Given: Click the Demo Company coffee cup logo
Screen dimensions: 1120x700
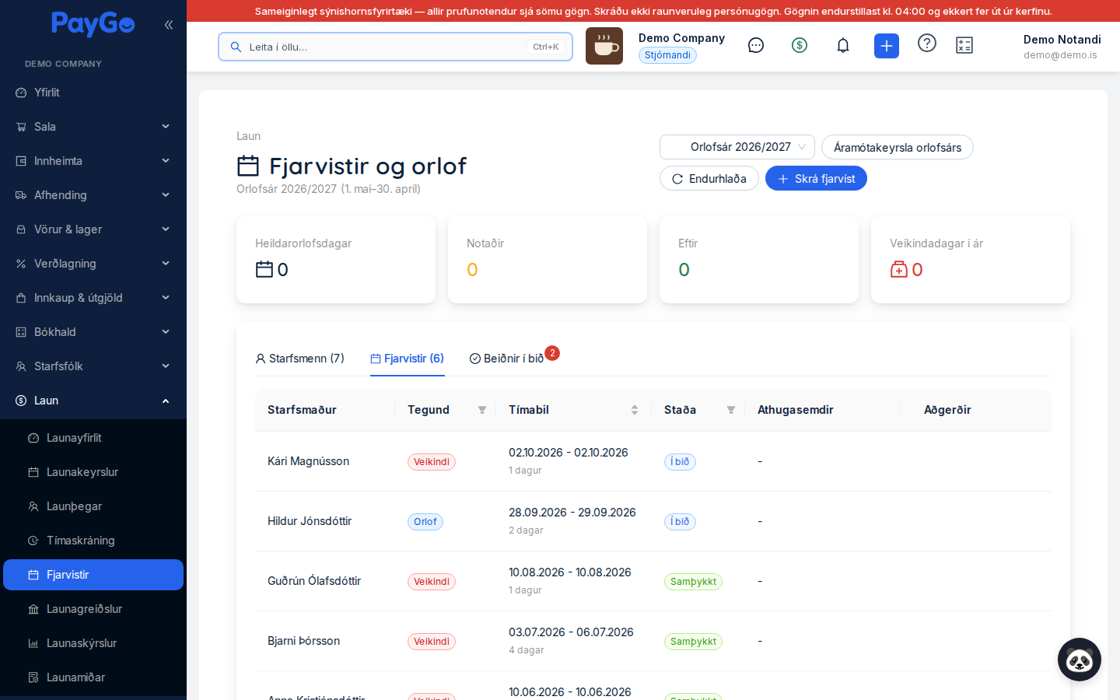Looking at the screenshot, I should click(604, 46).
